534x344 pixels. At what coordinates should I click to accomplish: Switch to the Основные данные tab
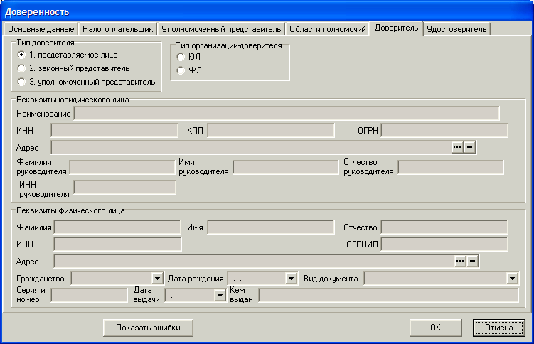coord(41,29)
